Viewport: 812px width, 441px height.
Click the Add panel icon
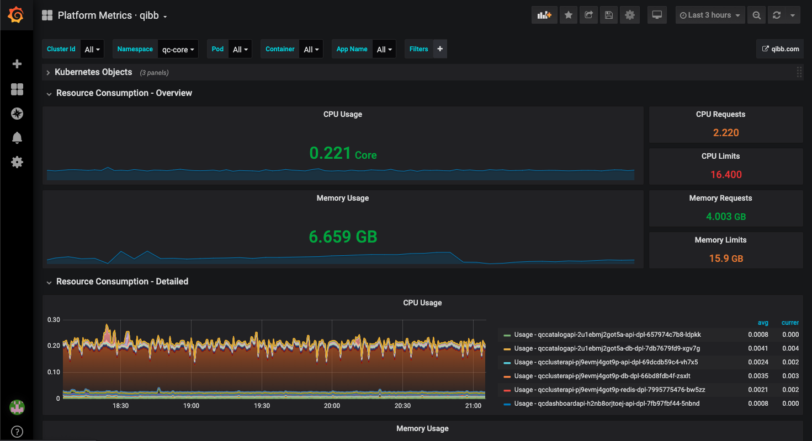544,15
